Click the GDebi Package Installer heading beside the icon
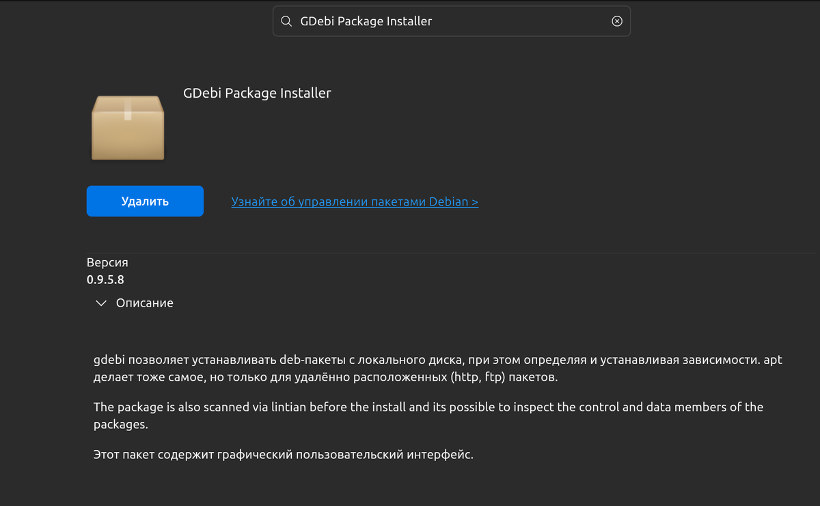This screenshot has height=506, width=820. click(257, 93)
